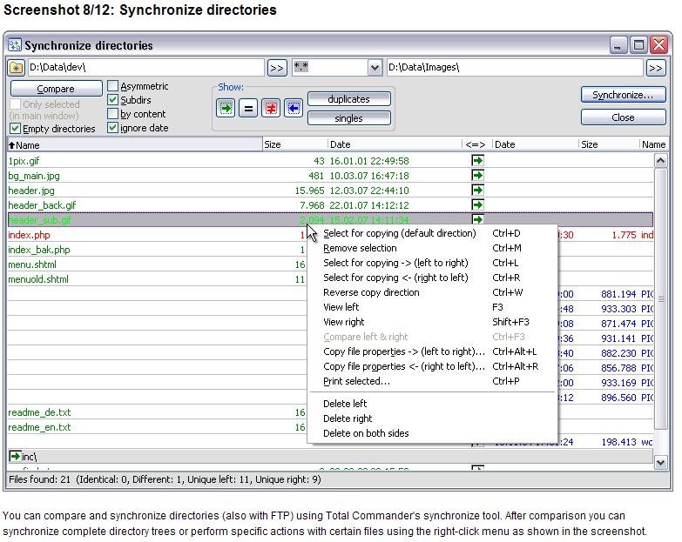Sort by the <=> direction column header
This screenshot has height=542, width=682.
tap(476, 144)
